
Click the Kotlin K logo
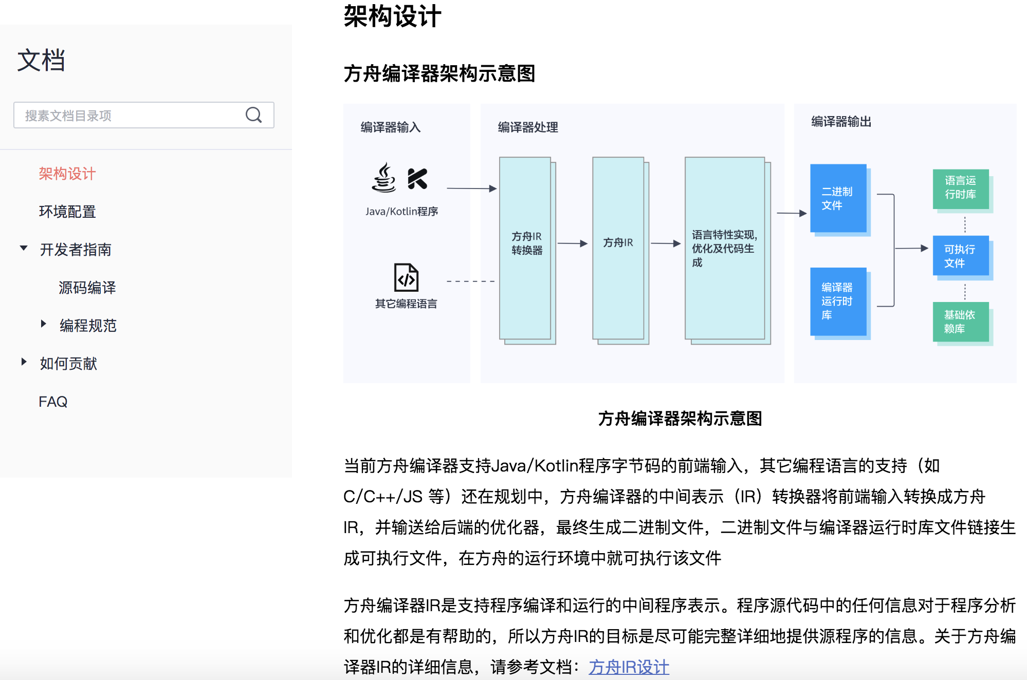(x=417, y=179)
